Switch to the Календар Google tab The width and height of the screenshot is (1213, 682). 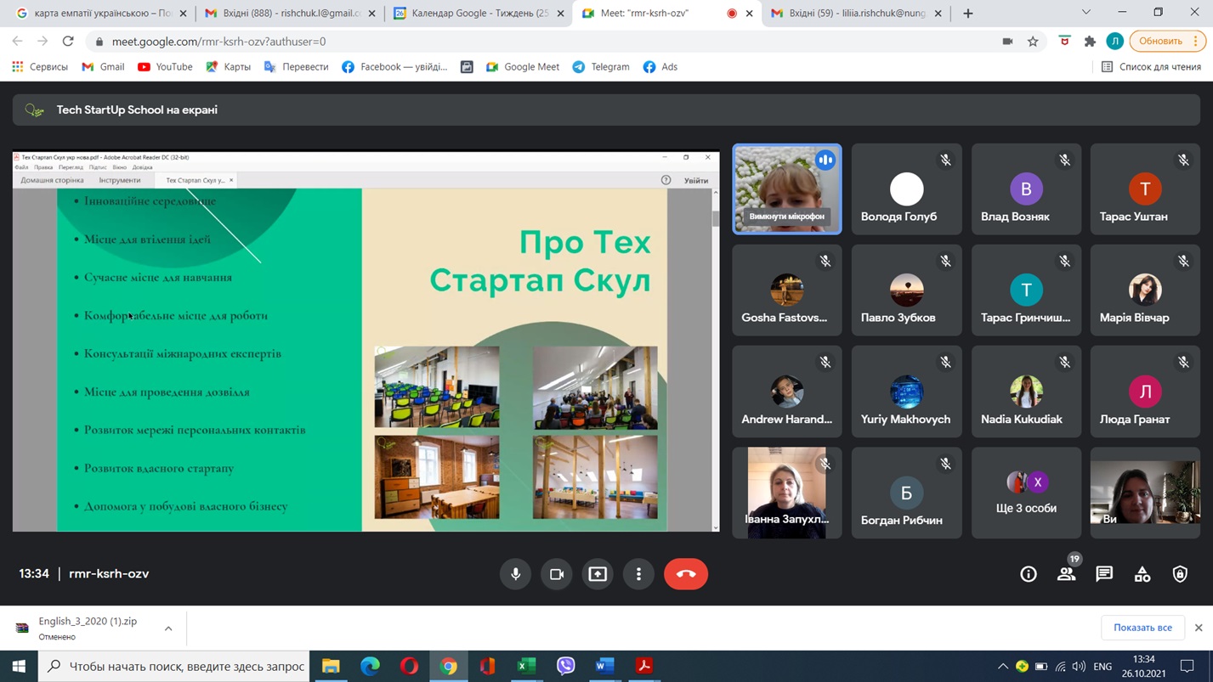[473, 14]
